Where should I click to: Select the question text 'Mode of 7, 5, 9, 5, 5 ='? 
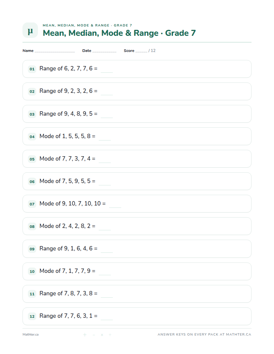pyautogui.click(x=67, y=181)
